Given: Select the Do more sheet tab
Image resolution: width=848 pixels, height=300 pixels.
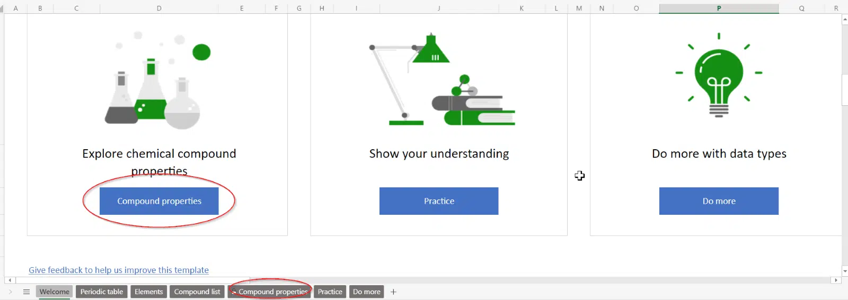Looking at the screenshot, I should click(x=367, y=292).
